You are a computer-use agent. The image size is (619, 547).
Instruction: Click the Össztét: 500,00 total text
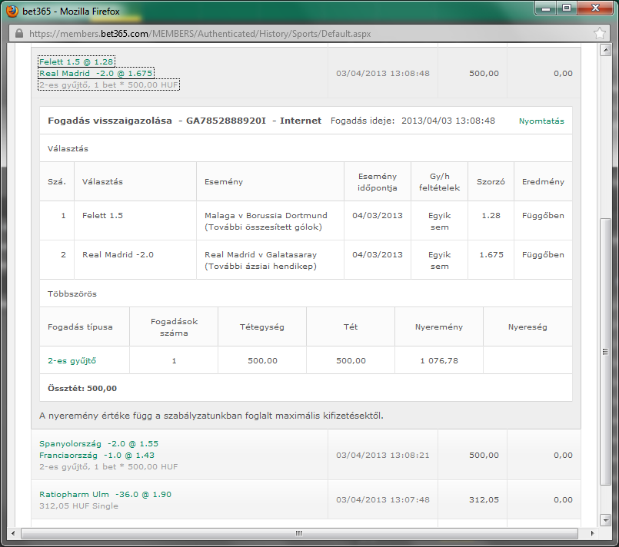pyautogui.click(x=82, y=388)
